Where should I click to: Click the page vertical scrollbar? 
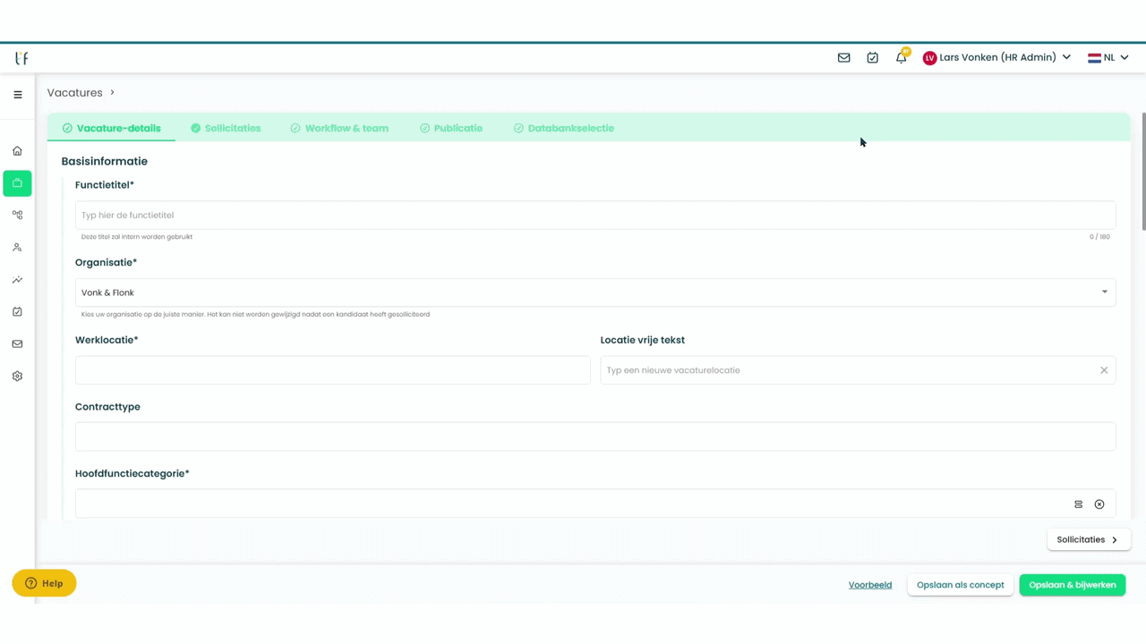click(x=1142, y=170)
